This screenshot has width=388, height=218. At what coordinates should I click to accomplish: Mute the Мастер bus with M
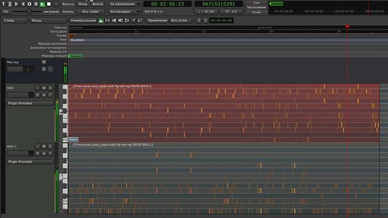click(x=44, y=62)
